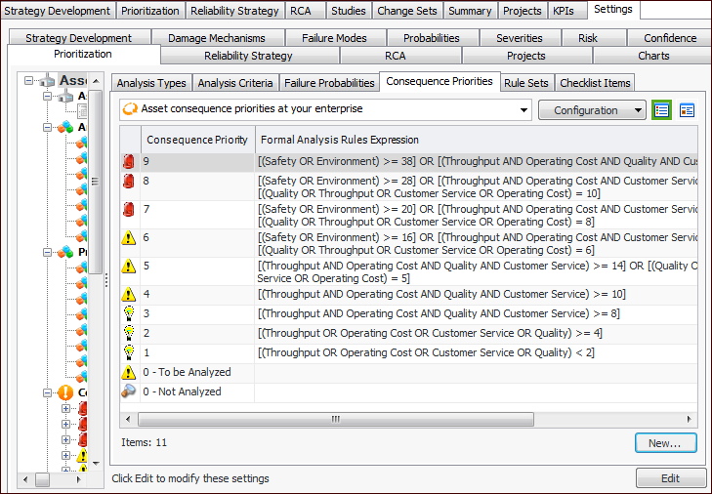Switch to list view using green-highlighted icon
The width and height of the screenshot is (712, 494).
[662, 110]
